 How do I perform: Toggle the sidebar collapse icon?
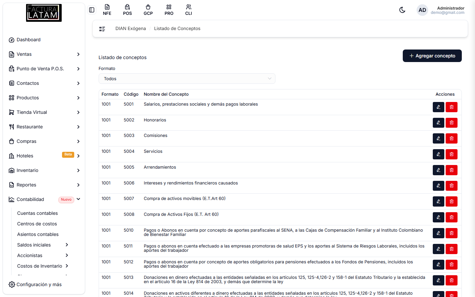92,10
